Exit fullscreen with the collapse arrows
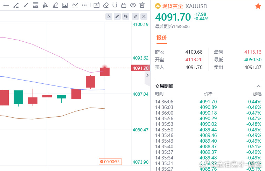The height and width of the screenshot is (171, 265). click(135, 16)
